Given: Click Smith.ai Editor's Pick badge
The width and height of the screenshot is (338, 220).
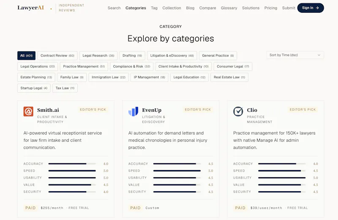Looking at the screenshot, I should click(x=93, y=110).
